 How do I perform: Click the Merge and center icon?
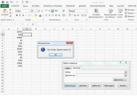pyautogui.click(x=64, y=15)
